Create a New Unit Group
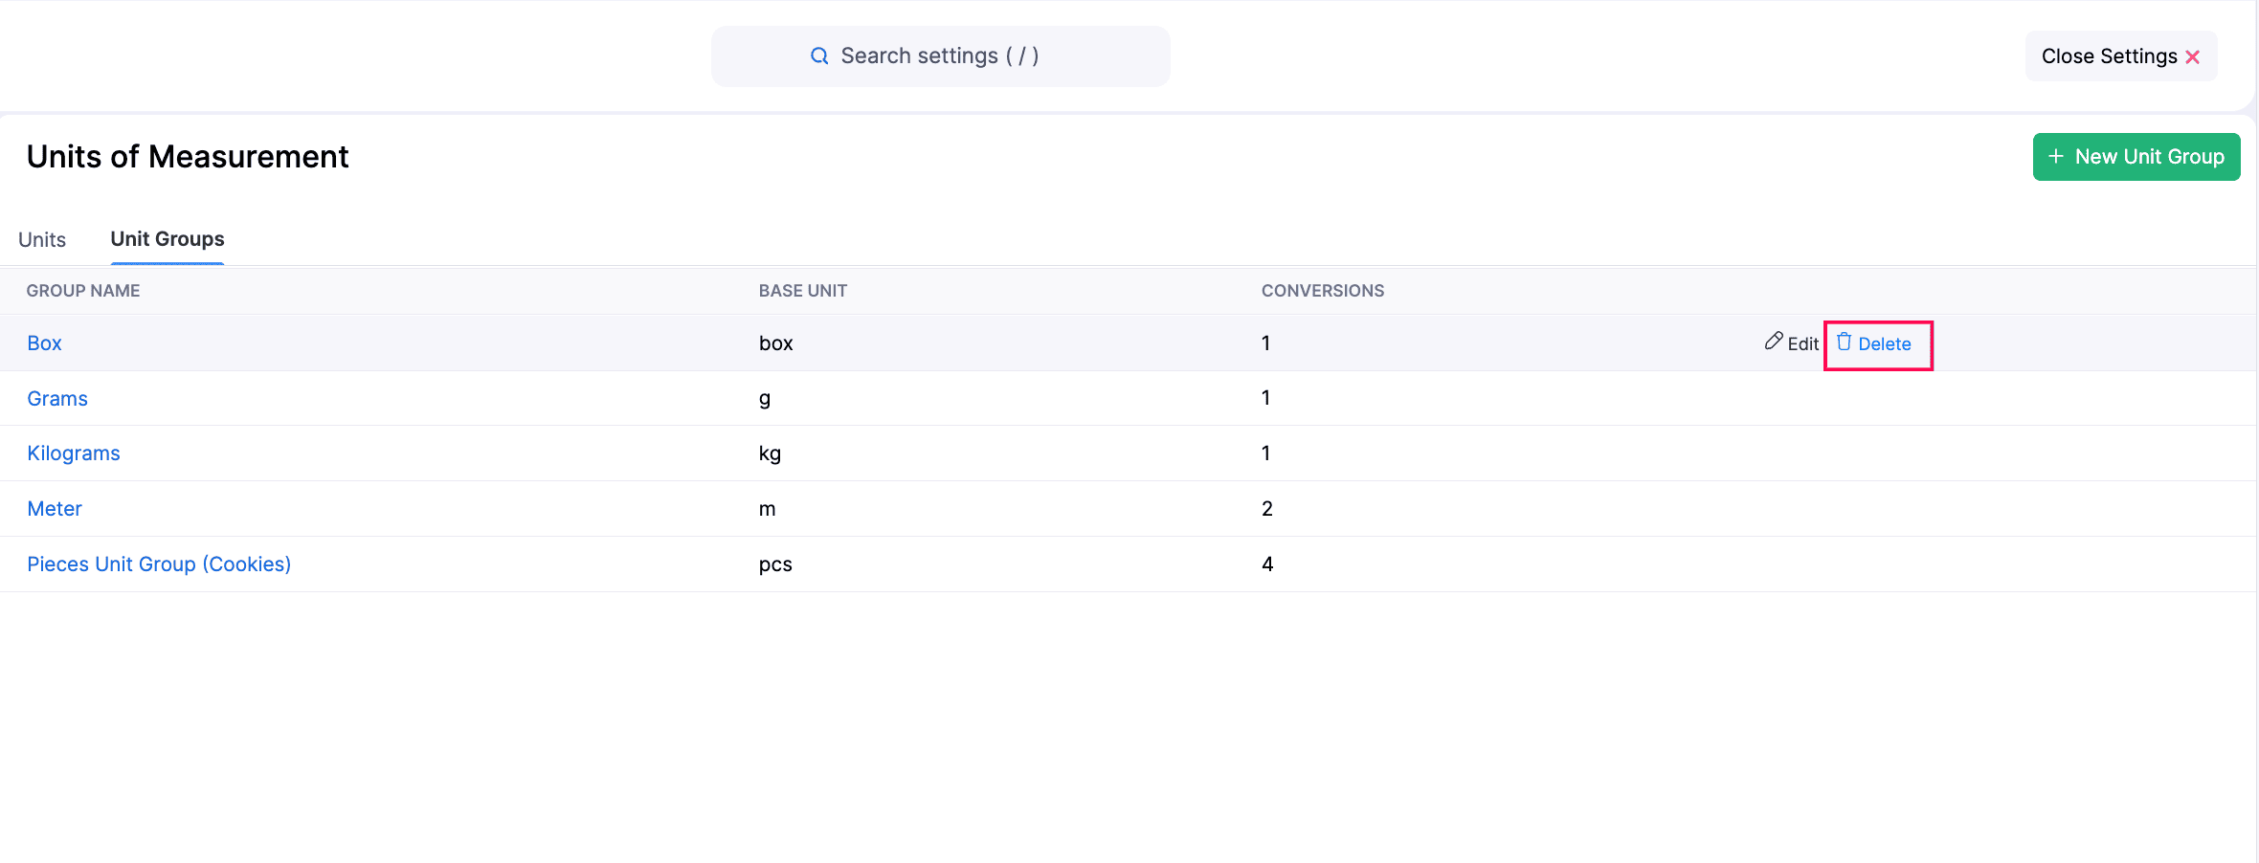This screenshot has width=2259, height=863. tap(2136, 157)
